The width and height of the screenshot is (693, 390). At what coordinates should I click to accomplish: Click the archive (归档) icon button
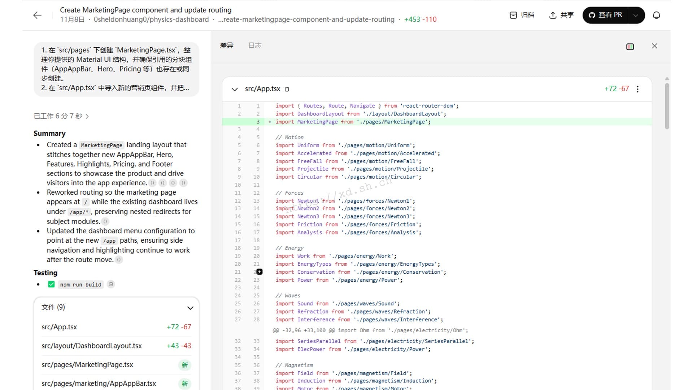pyautogui.click(x=513, y=15)
